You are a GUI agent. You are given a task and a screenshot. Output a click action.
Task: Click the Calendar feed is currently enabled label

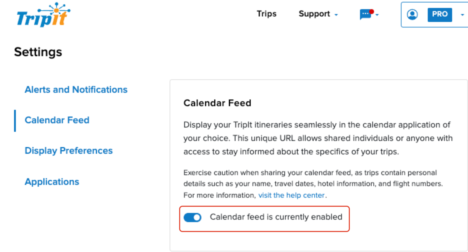(276, 217)
